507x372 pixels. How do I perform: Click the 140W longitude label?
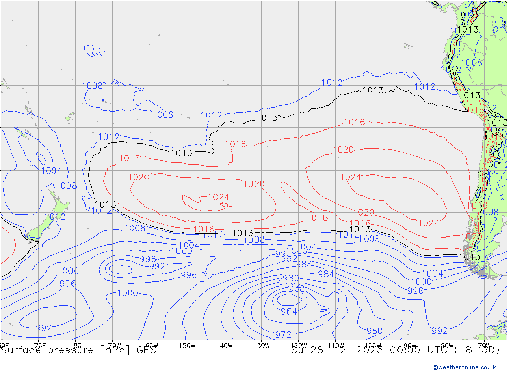point(224,345)
